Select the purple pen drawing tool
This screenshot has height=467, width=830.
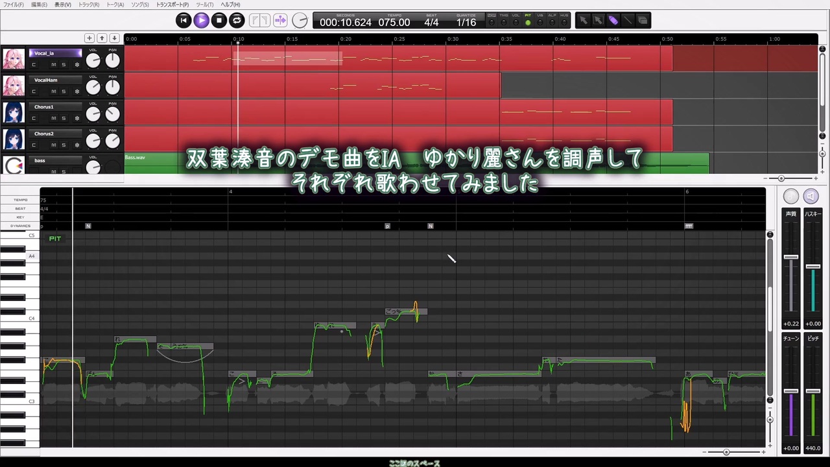click(x=613, y=20)
